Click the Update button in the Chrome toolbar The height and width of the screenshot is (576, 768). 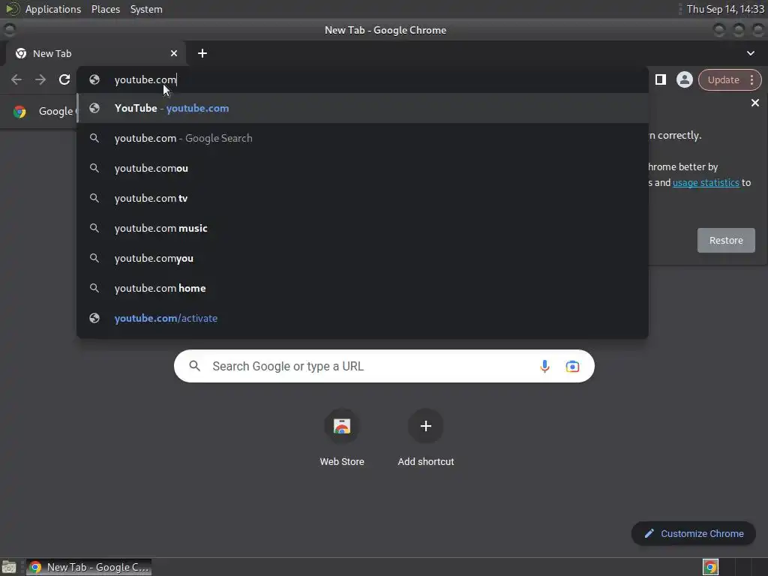coord(724,79)
